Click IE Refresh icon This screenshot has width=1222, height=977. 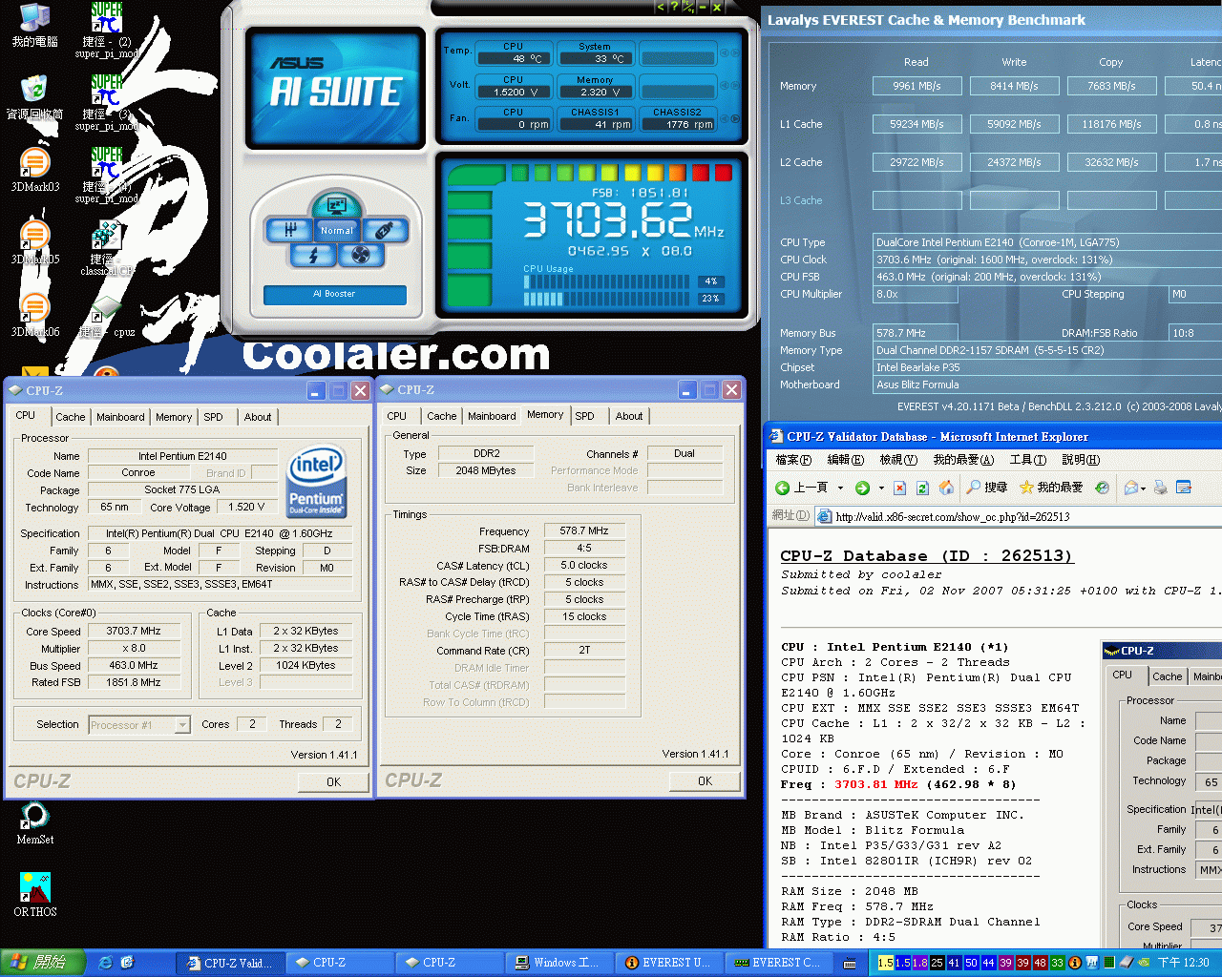coord(922,488)
